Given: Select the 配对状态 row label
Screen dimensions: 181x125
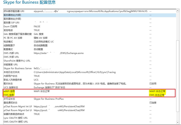Looking at the screenshot, I should tap(8, 84).
